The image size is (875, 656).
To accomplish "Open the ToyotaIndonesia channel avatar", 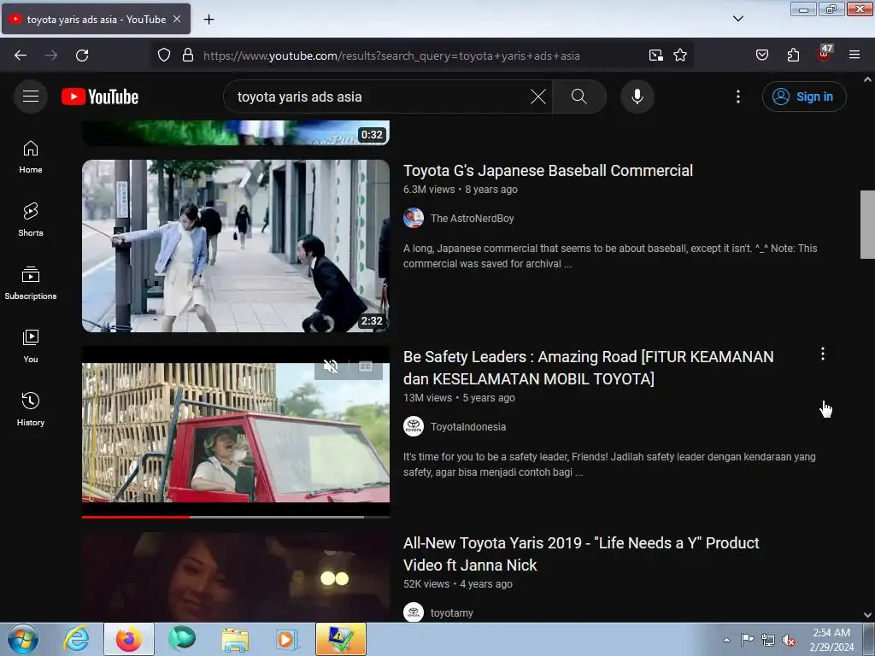I will pos(413,427).
